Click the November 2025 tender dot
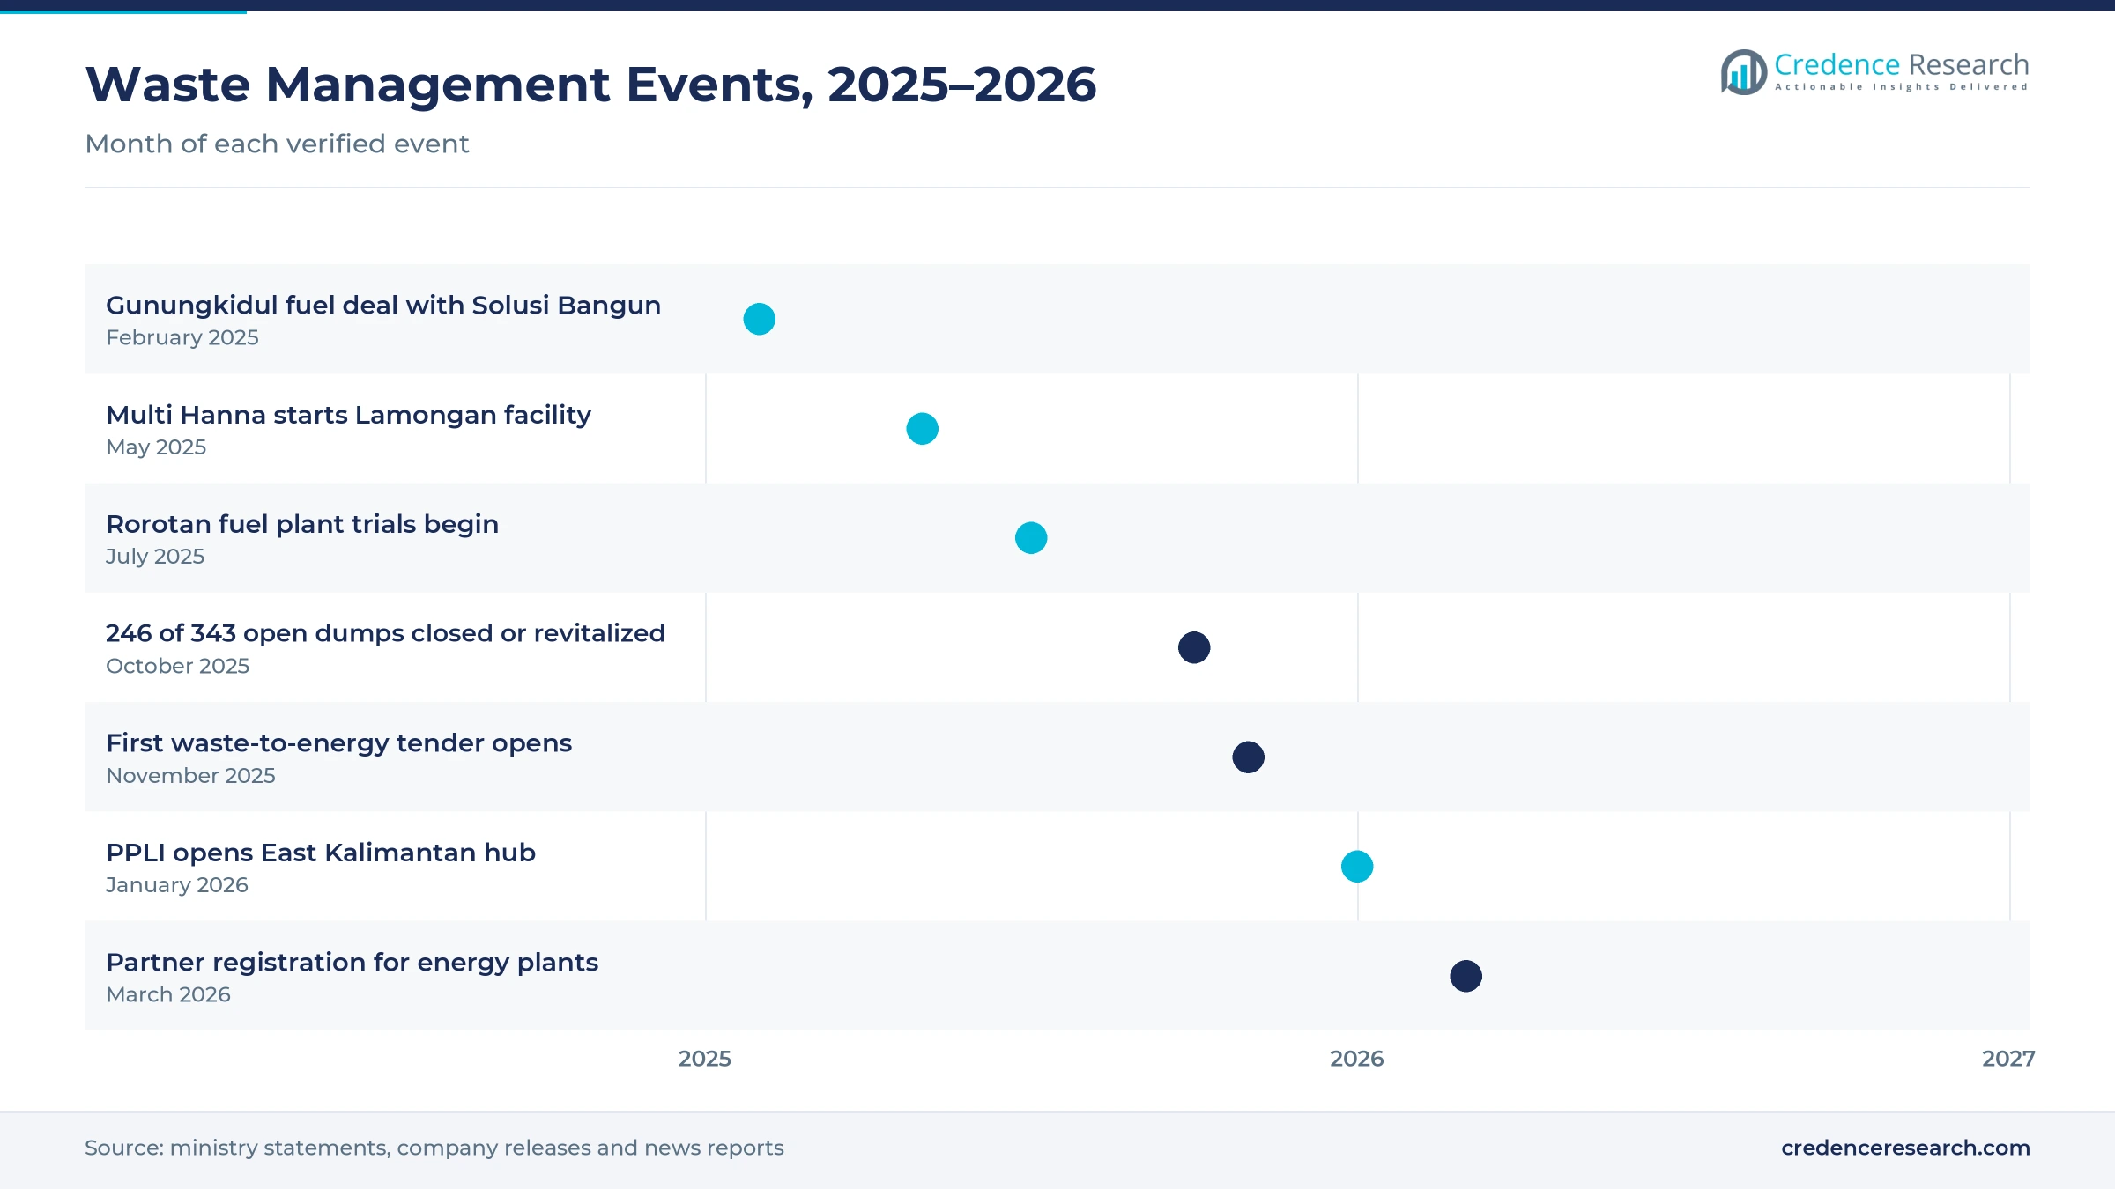This screenshot has height=1189, width=2115. pyautogui.click(x=1248, y=757)
